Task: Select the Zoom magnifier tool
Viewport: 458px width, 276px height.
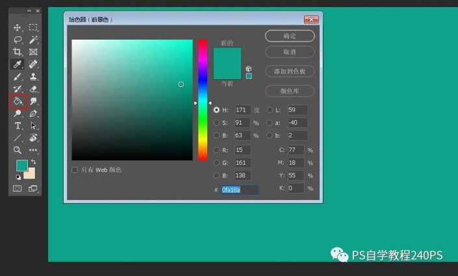Action: click(x=18, y=150)
